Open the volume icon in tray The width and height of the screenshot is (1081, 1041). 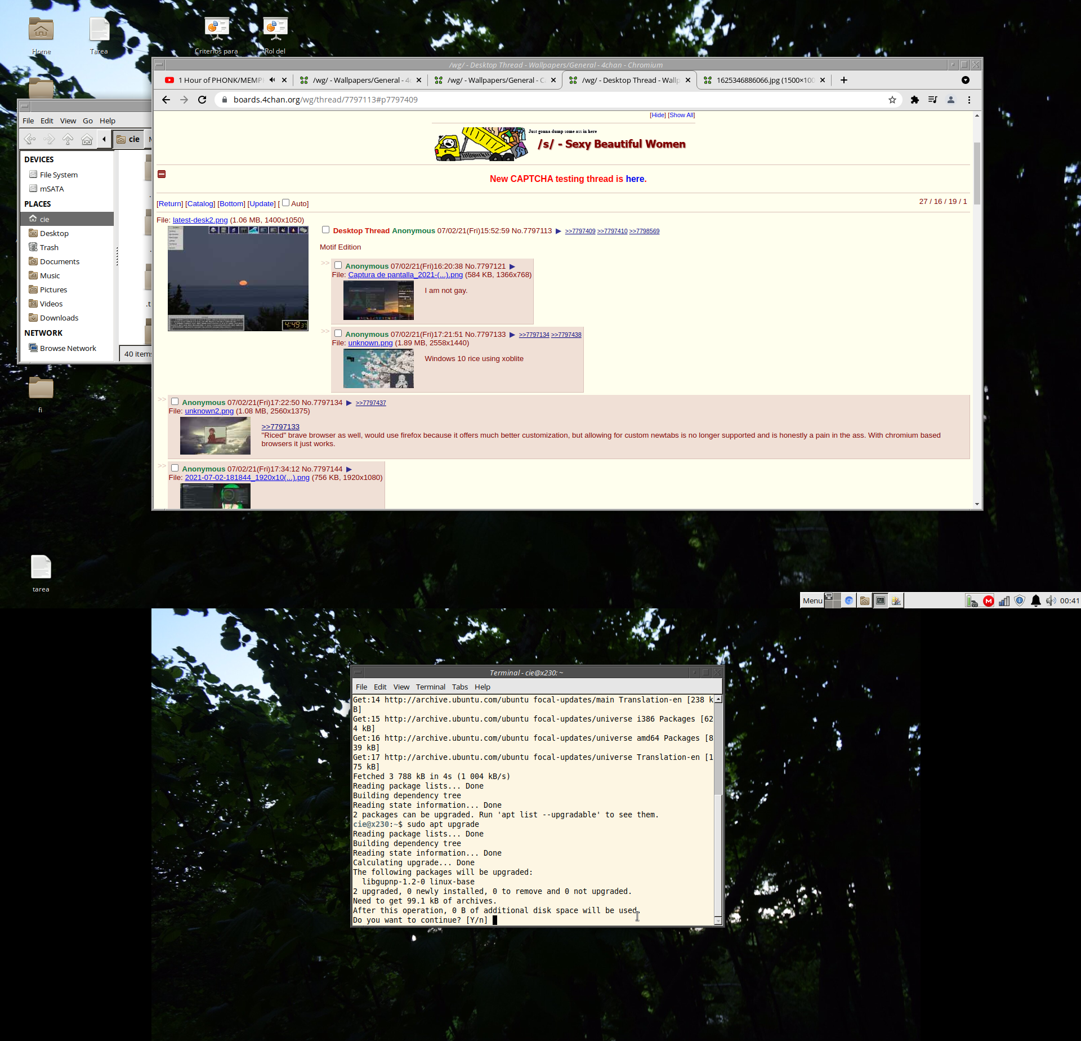click(1050, 601)
